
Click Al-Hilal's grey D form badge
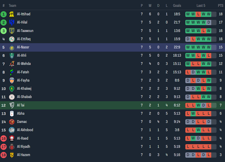click(209, 22)
